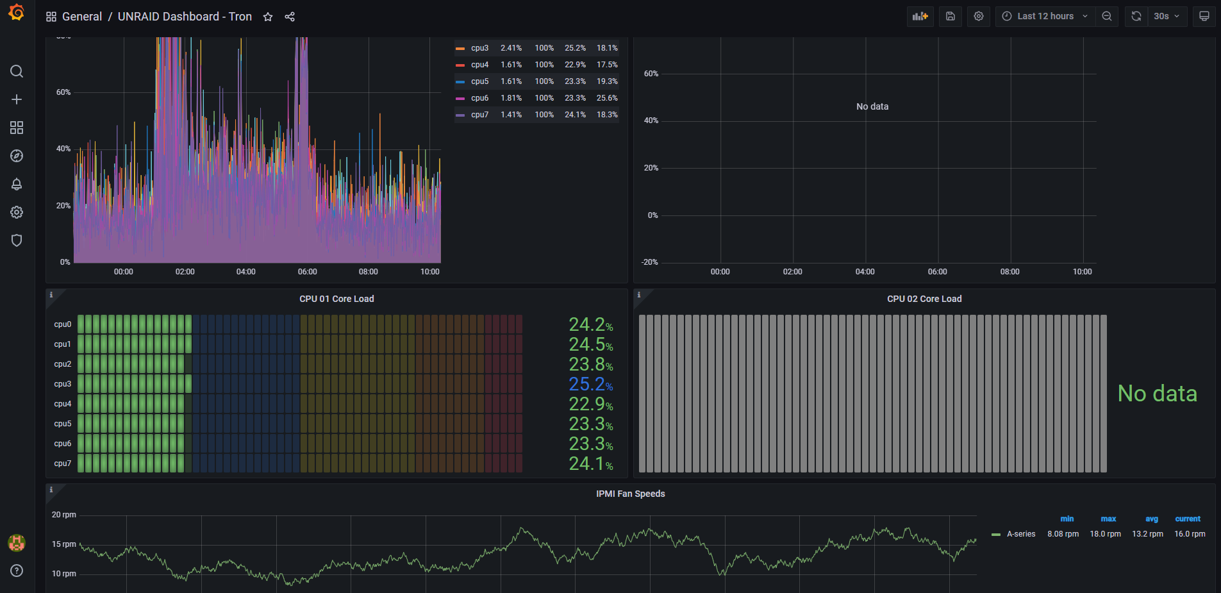
Task: Click the cpu4 bar gauge label
Action: coord(63,404)
